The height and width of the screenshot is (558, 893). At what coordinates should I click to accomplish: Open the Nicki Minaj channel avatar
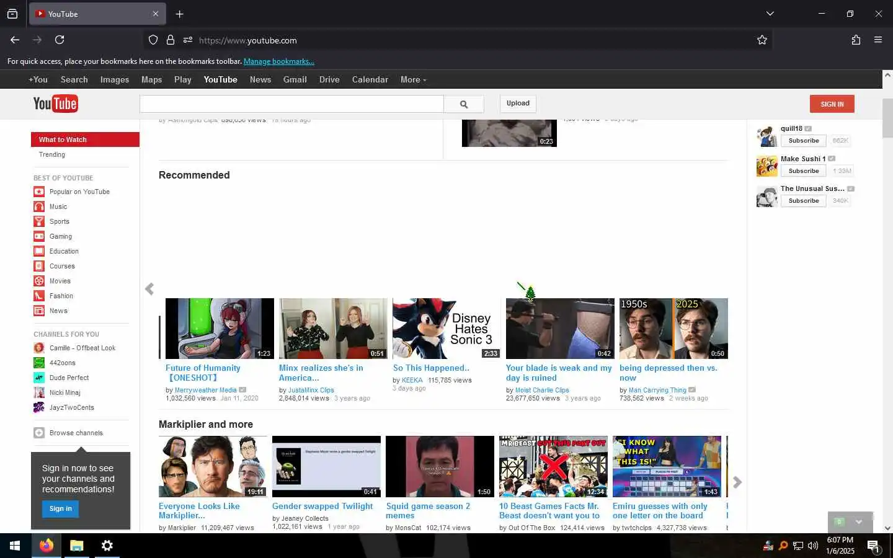pos(39,392)
